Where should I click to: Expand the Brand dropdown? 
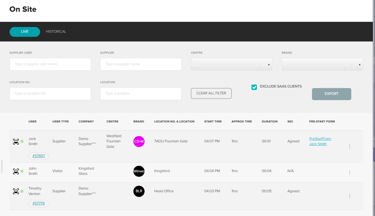coord(359,65)
